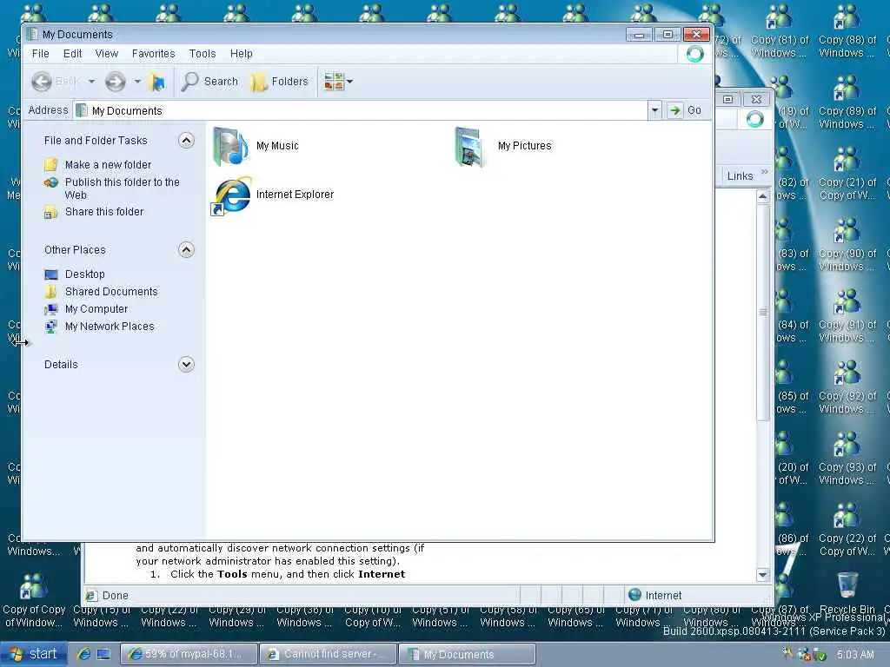Collapse the Other Places section
Screen dimensions: 890x667
tap(186, 250)
